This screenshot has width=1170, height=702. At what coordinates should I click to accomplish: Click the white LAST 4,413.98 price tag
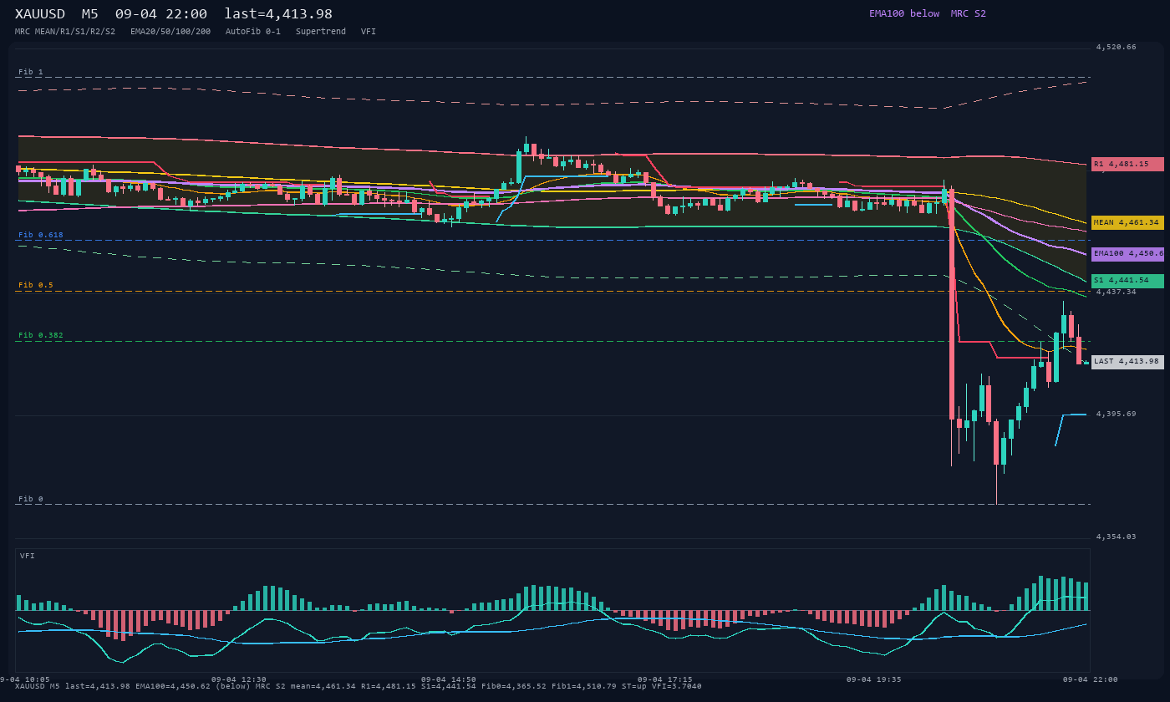pyautogui.click(x=1127, y=361)
